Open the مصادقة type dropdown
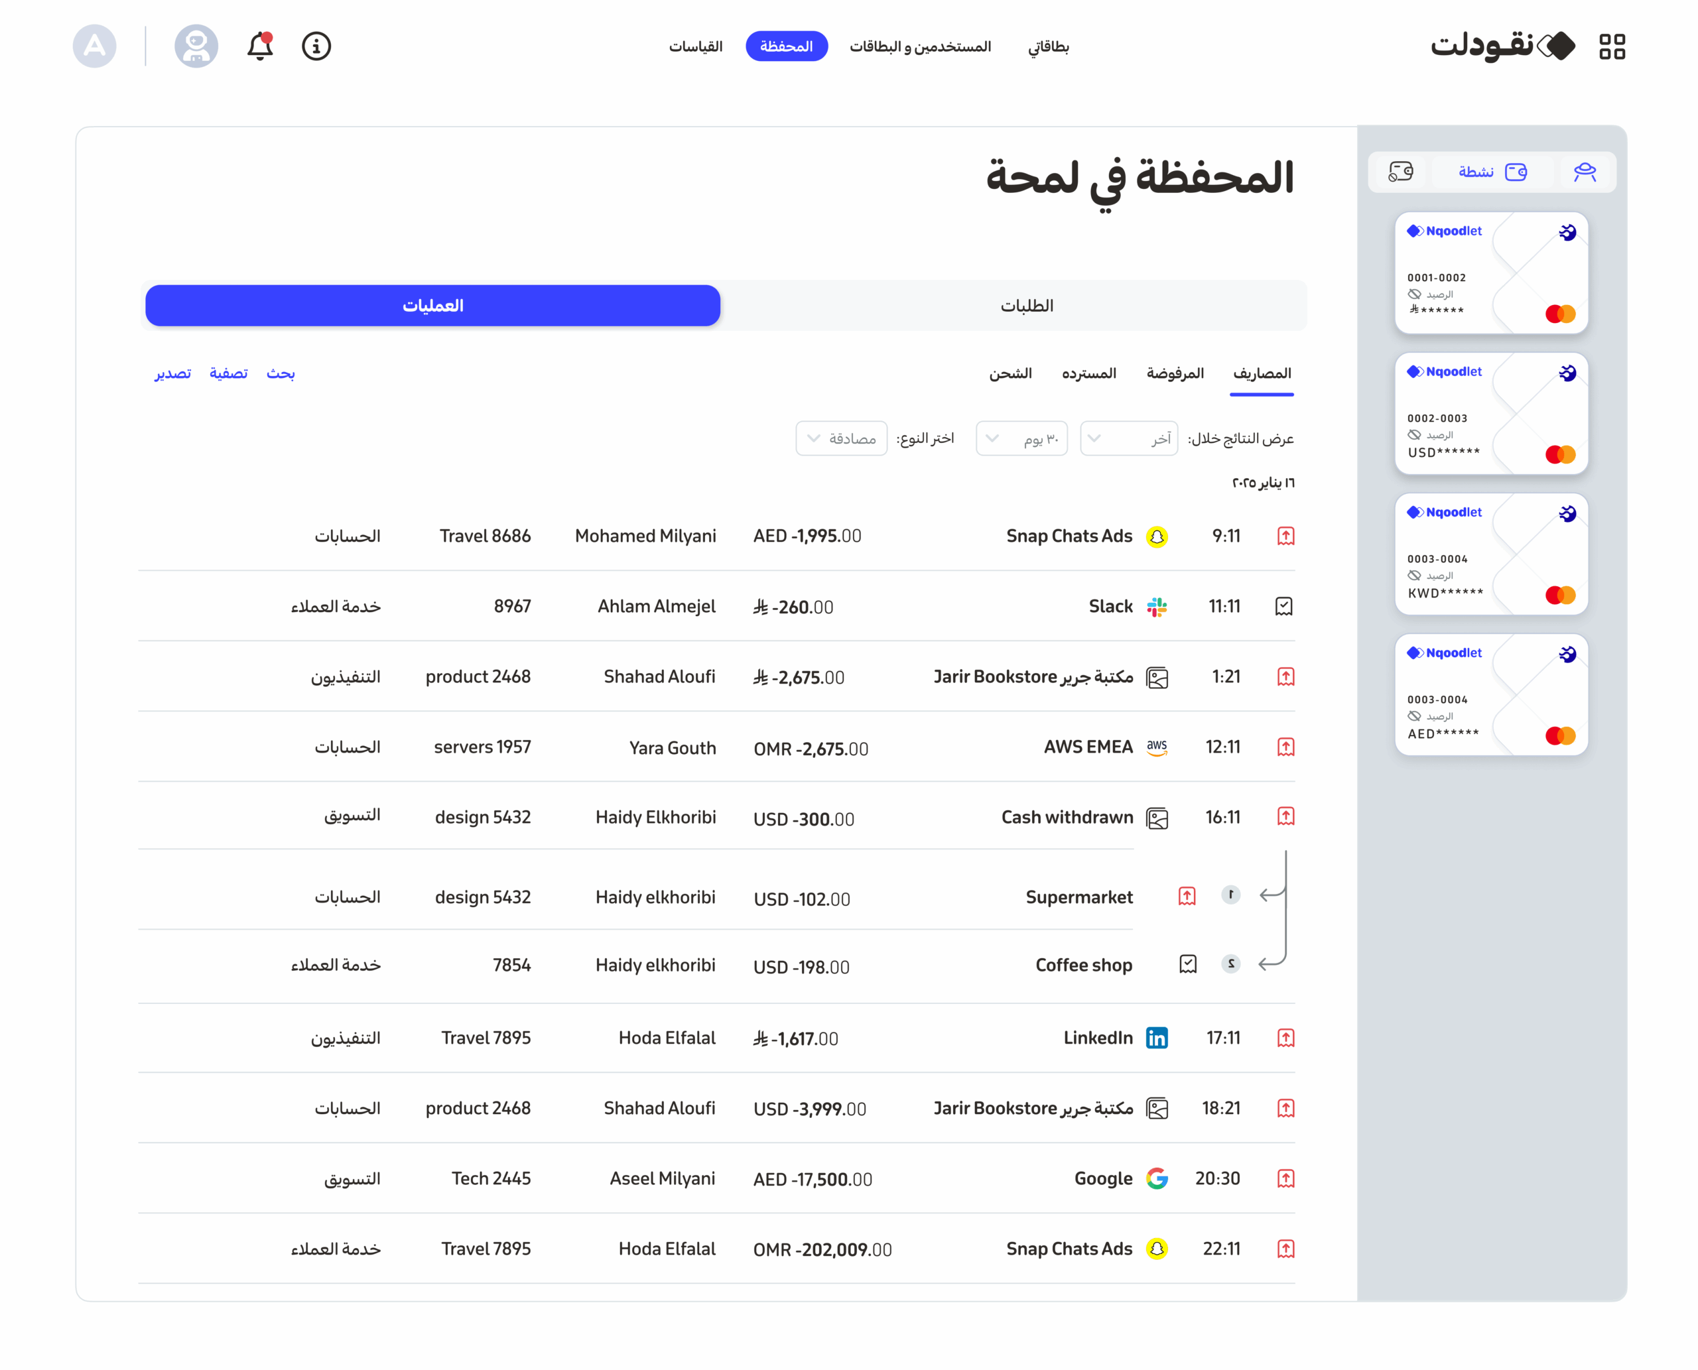1698x1370 pixels. 841,438
